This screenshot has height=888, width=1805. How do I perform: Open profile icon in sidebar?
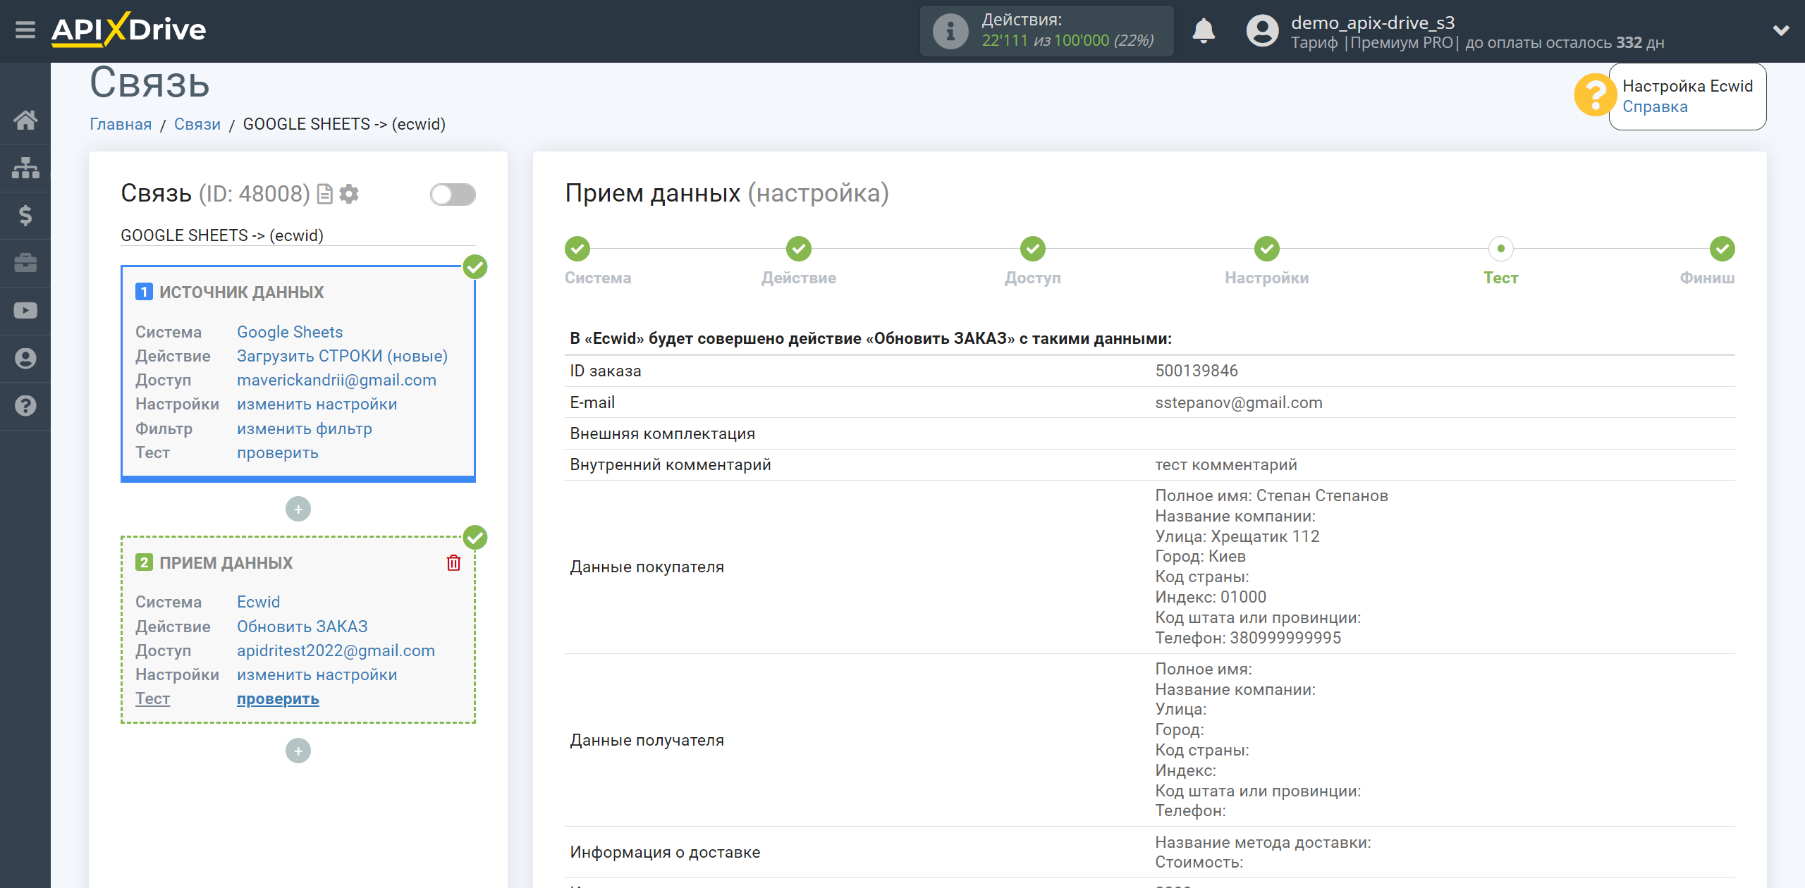tap(25, 358)
